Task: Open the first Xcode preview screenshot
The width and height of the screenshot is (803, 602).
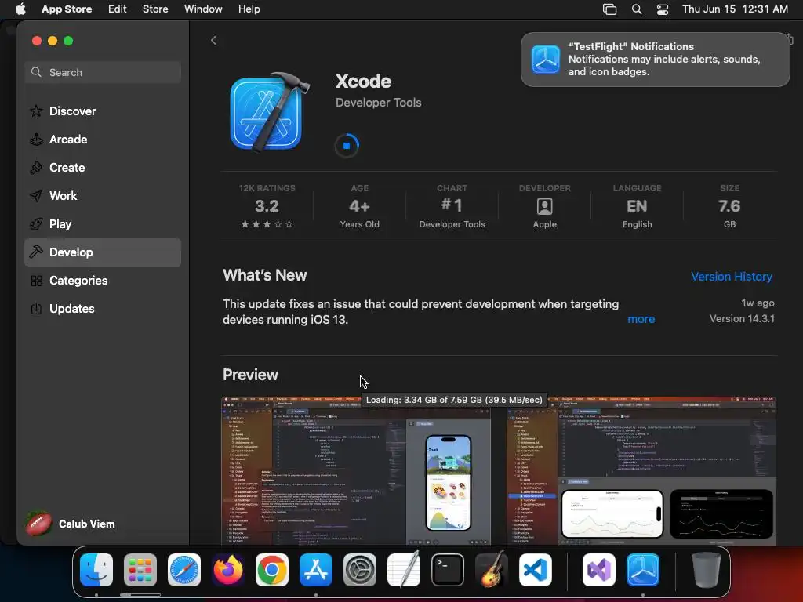Action: [x=356, y=470]
